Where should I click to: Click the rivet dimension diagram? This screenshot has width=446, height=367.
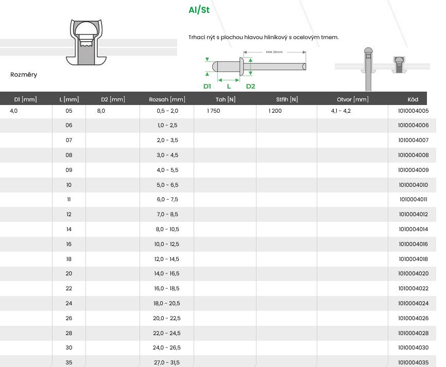coord(256,66)
